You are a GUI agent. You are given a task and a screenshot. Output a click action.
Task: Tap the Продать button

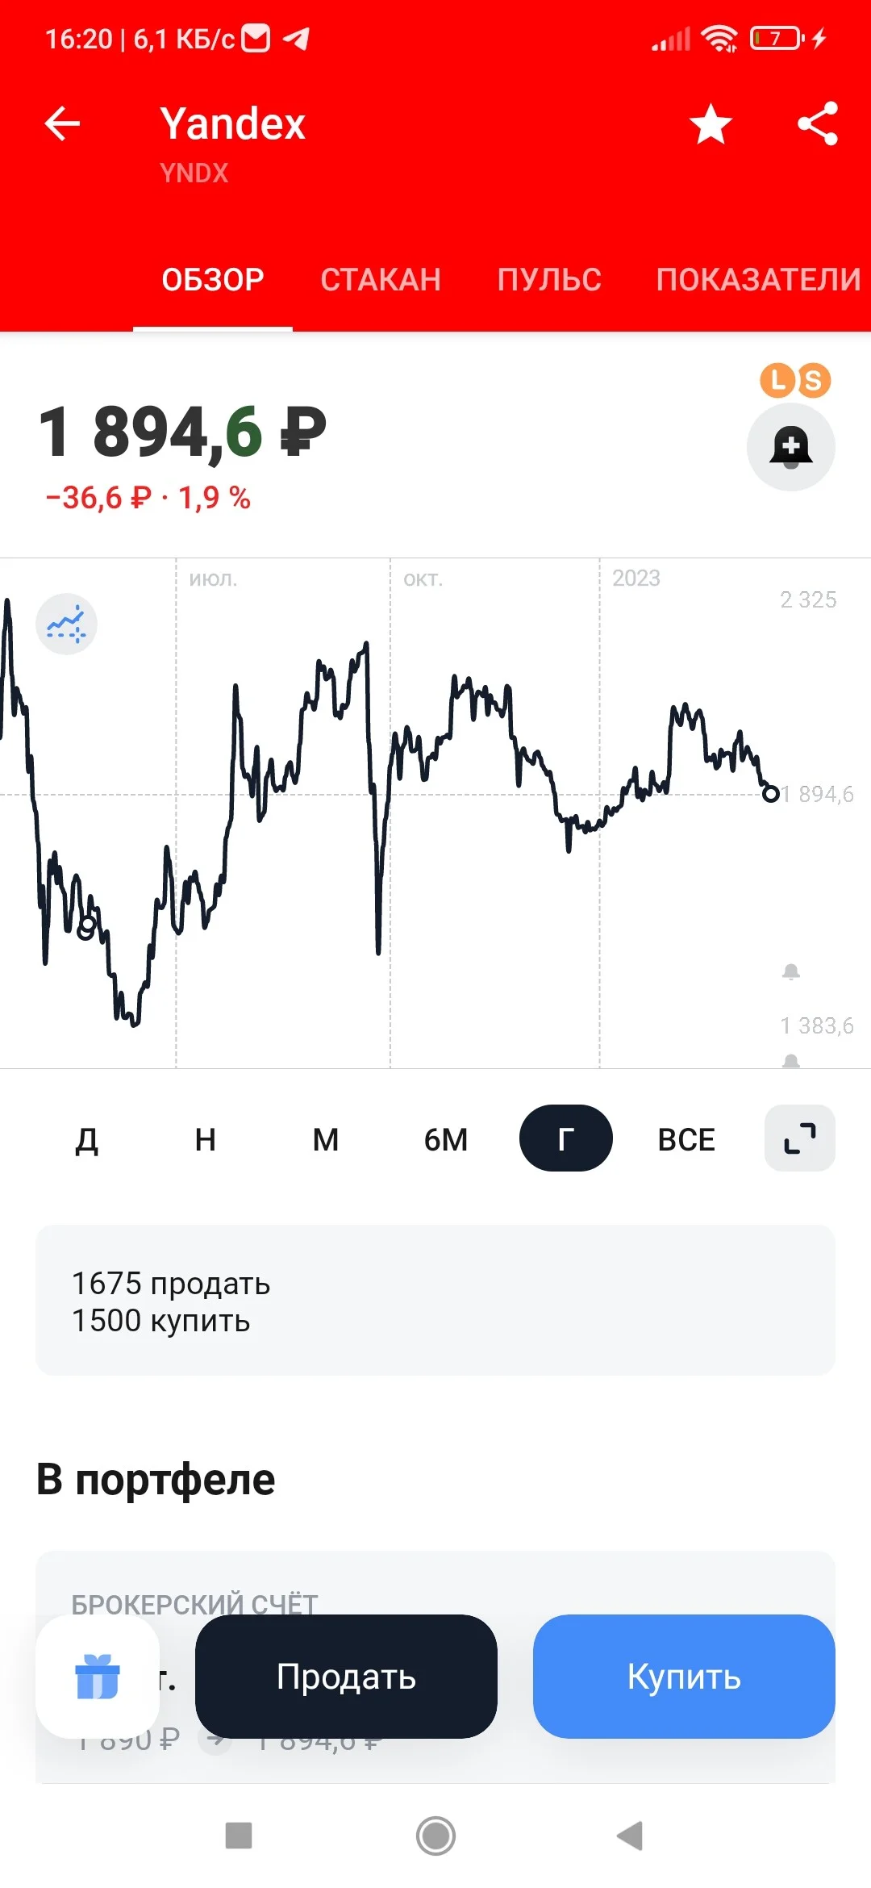(x=346, y=1677)
